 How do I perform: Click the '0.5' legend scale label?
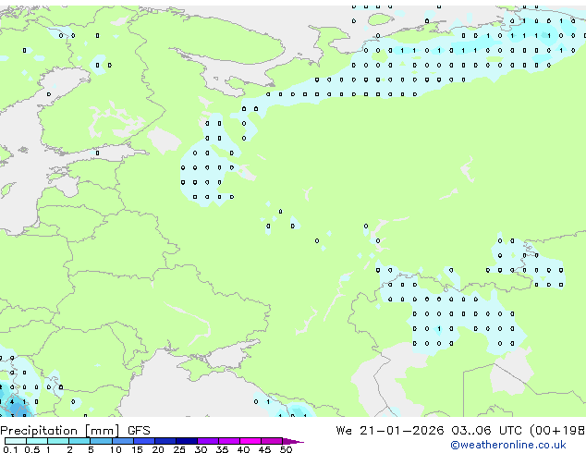[x=31, y=449]
